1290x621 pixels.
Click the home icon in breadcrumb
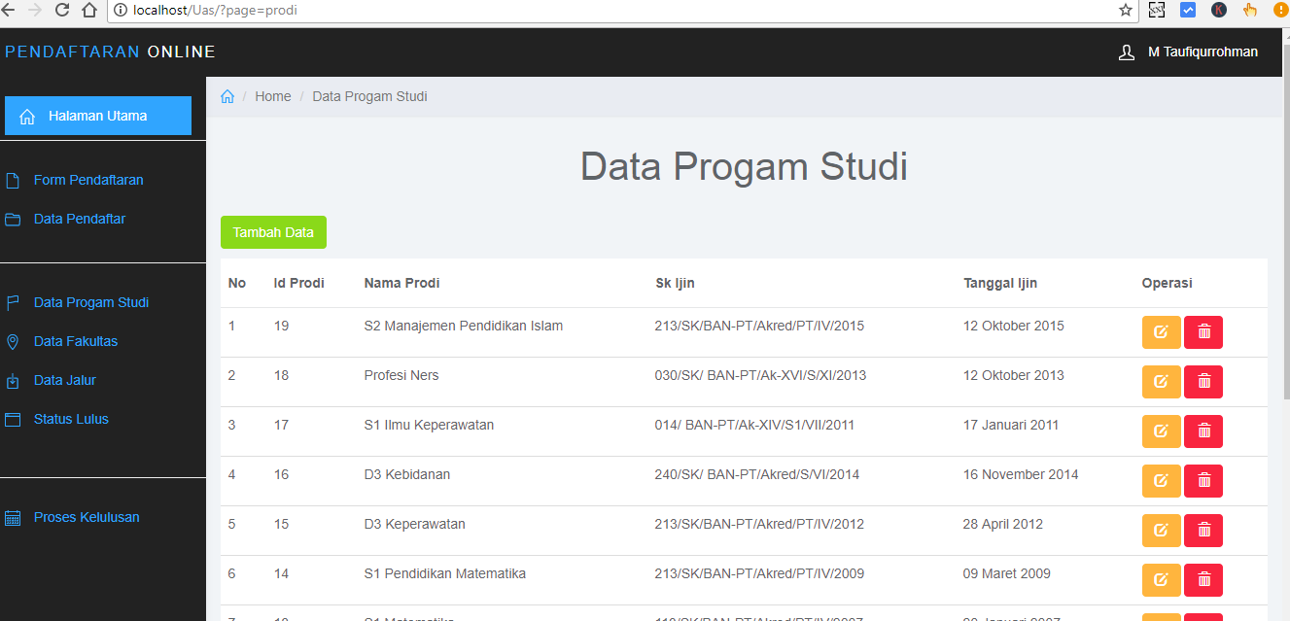(227, 96)
